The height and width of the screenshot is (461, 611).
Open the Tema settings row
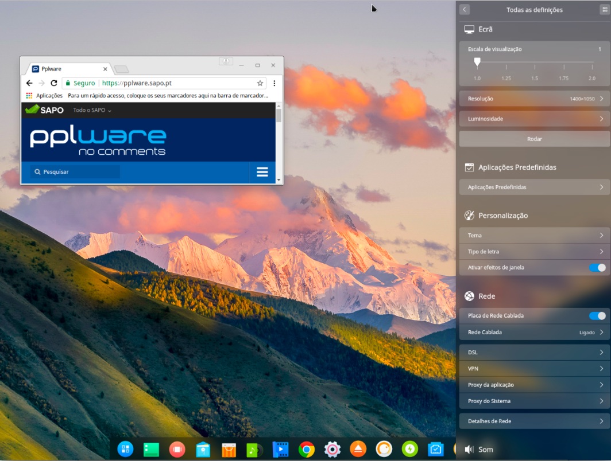534,236
